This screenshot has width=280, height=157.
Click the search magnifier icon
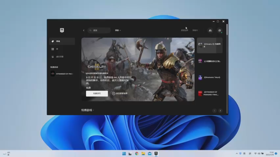pos(90,30)
